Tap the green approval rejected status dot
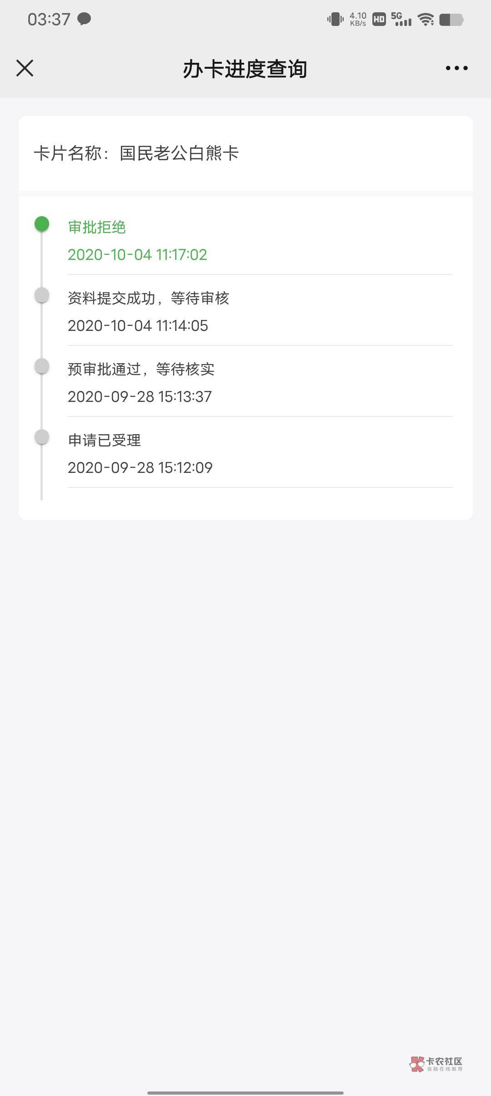Screen dimensions: 491x1096 (42, 224)
